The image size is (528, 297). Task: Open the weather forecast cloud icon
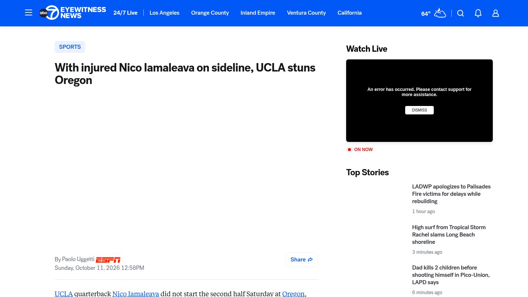pos(440,13)
